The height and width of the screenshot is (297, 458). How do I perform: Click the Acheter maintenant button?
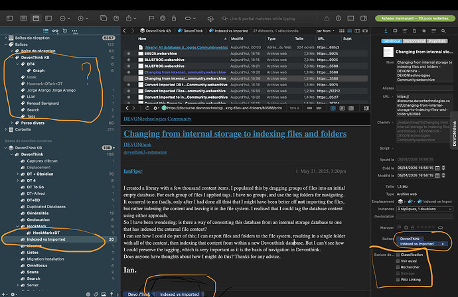tap(415, 19)
